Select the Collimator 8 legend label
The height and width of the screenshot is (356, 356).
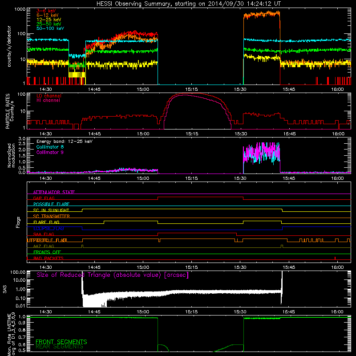tap(50, 147)
